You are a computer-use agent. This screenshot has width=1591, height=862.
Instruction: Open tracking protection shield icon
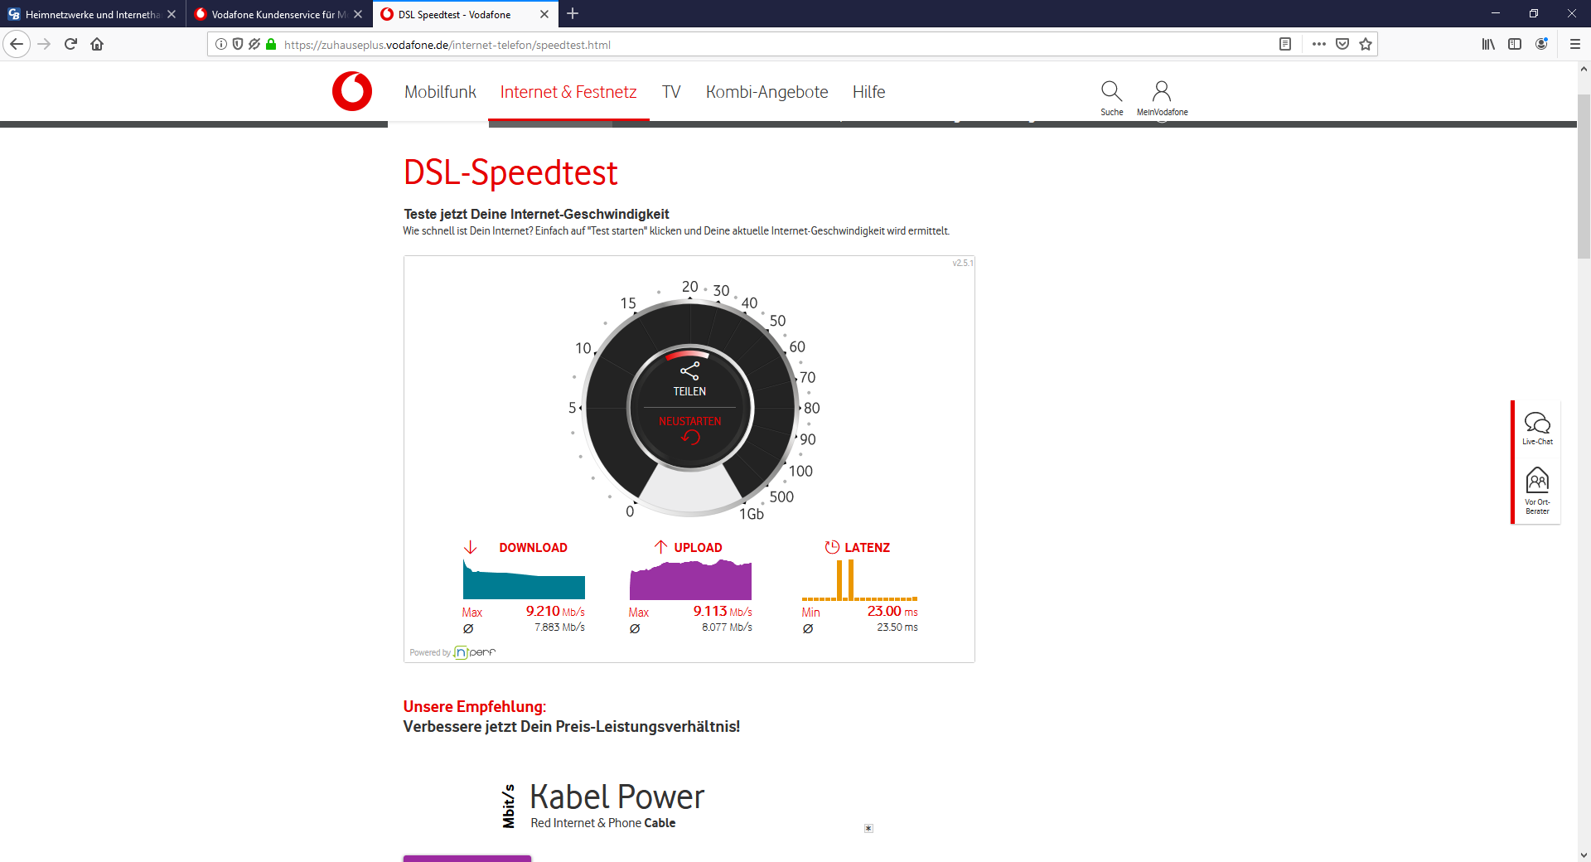click(238, 44)
